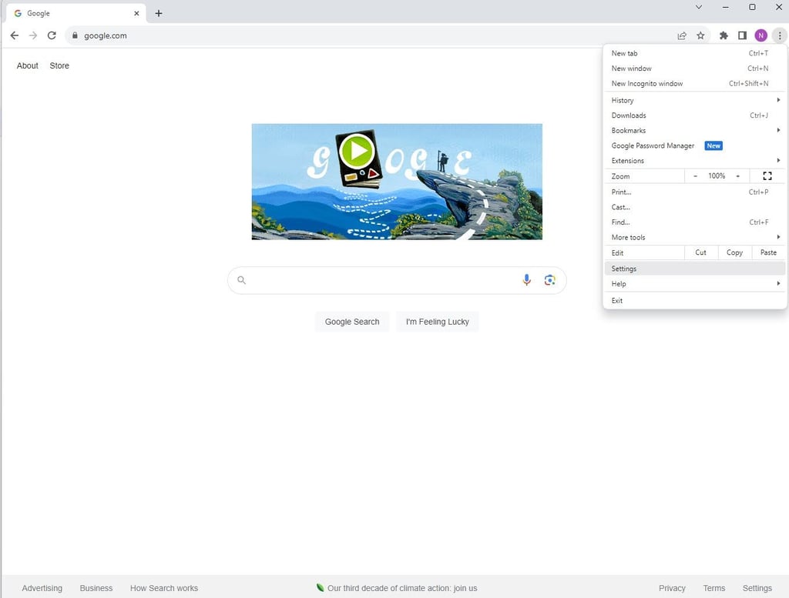Screen dimensions: 789x598
Task: Decrease zoom with minus button
Action: click(x=696, y=176)
